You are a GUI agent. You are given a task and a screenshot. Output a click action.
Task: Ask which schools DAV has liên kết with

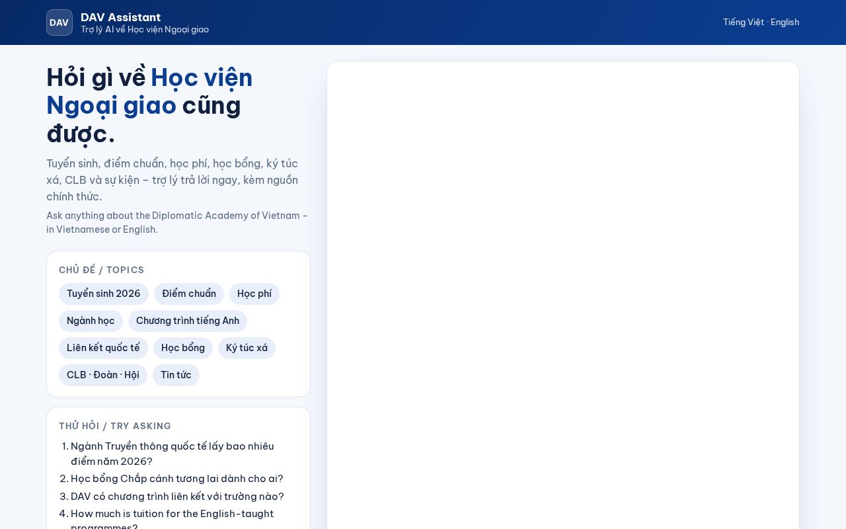pos(177,497)
